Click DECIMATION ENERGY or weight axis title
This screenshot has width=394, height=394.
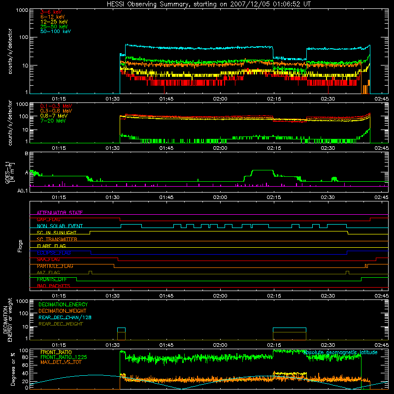[7, 320]
